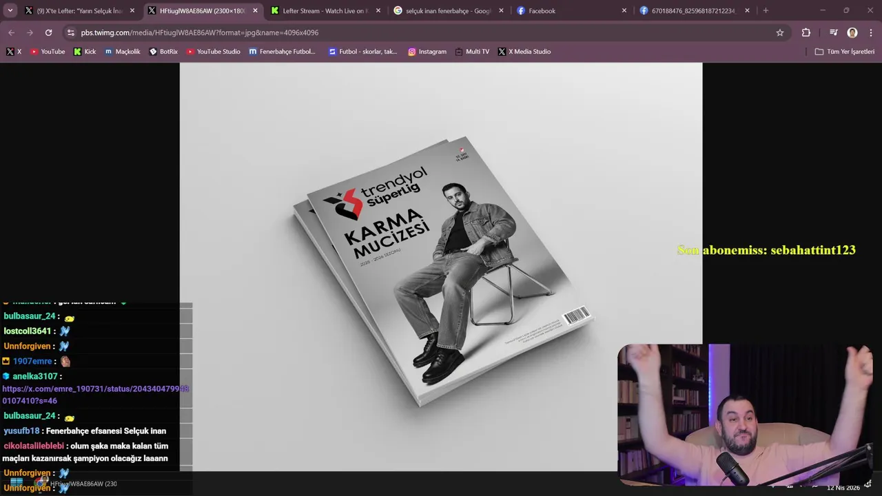
Task: Go back to previous page
Action: click(x=11, y=32)
